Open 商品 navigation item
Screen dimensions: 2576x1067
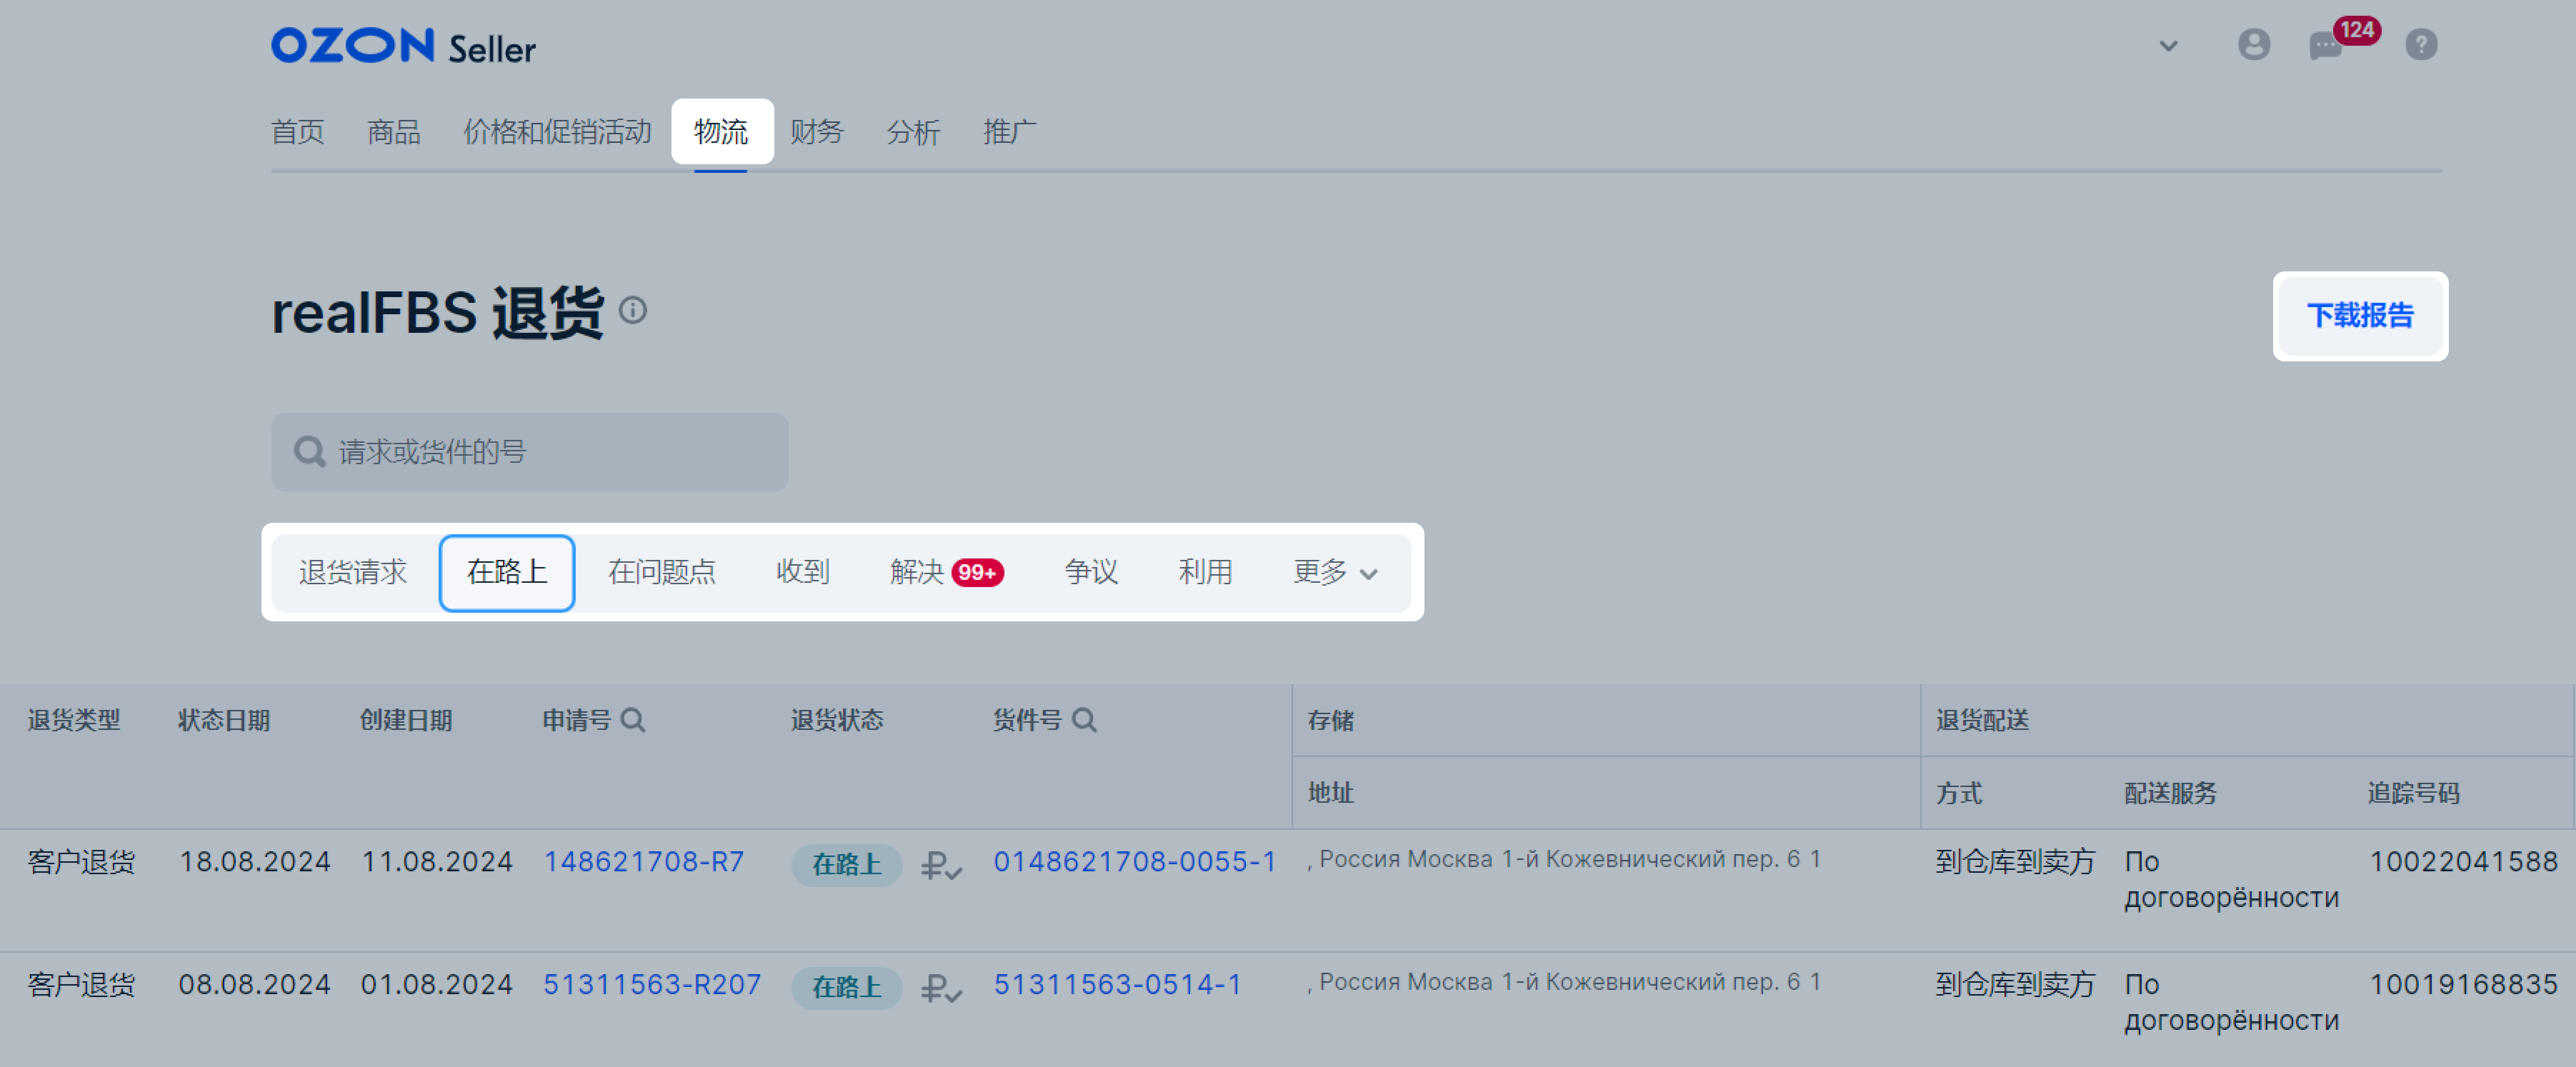pyautogui.click(x=394, y=132)
